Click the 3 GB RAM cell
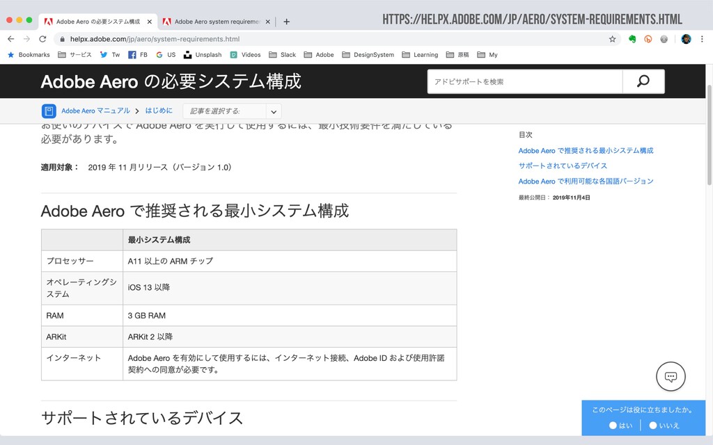Image resolution: width=713 pixels, height=445 pixels. [x=290, y=315]
